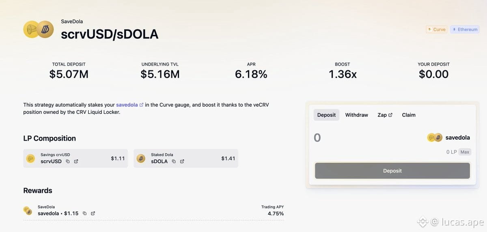487x232 pixels.
Task: Open the Zap tab link
Action: pyautogui.click(x=385, y=115)
